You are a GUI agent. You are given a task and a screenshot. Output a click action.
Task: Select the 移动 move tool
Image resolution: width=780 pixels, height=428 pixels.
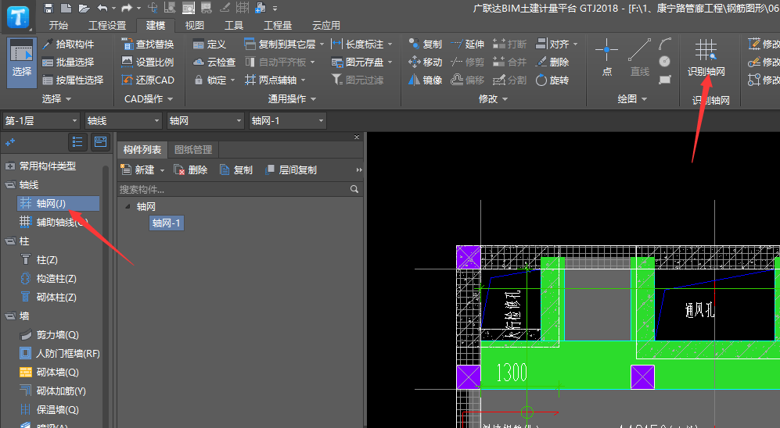pyautogui.click(x=426, y=62)
